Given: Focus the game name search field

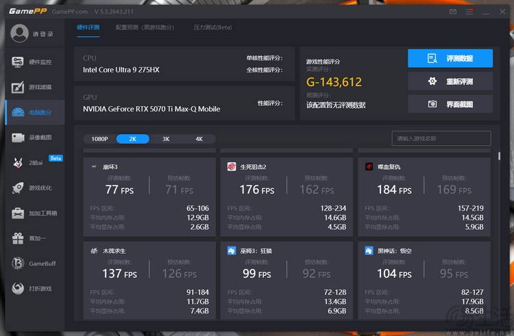Looking at the screenshot, I should 441,138.
